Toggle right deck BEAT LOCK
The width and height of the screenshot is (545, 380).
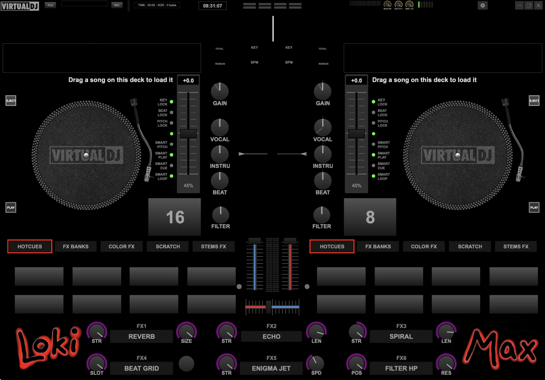point(373,113)
